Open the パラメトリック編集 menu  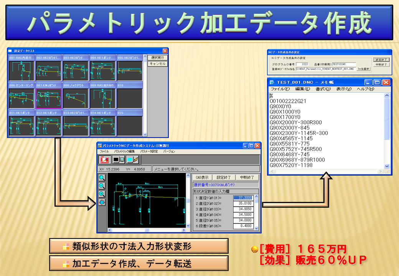click(124, 151)
